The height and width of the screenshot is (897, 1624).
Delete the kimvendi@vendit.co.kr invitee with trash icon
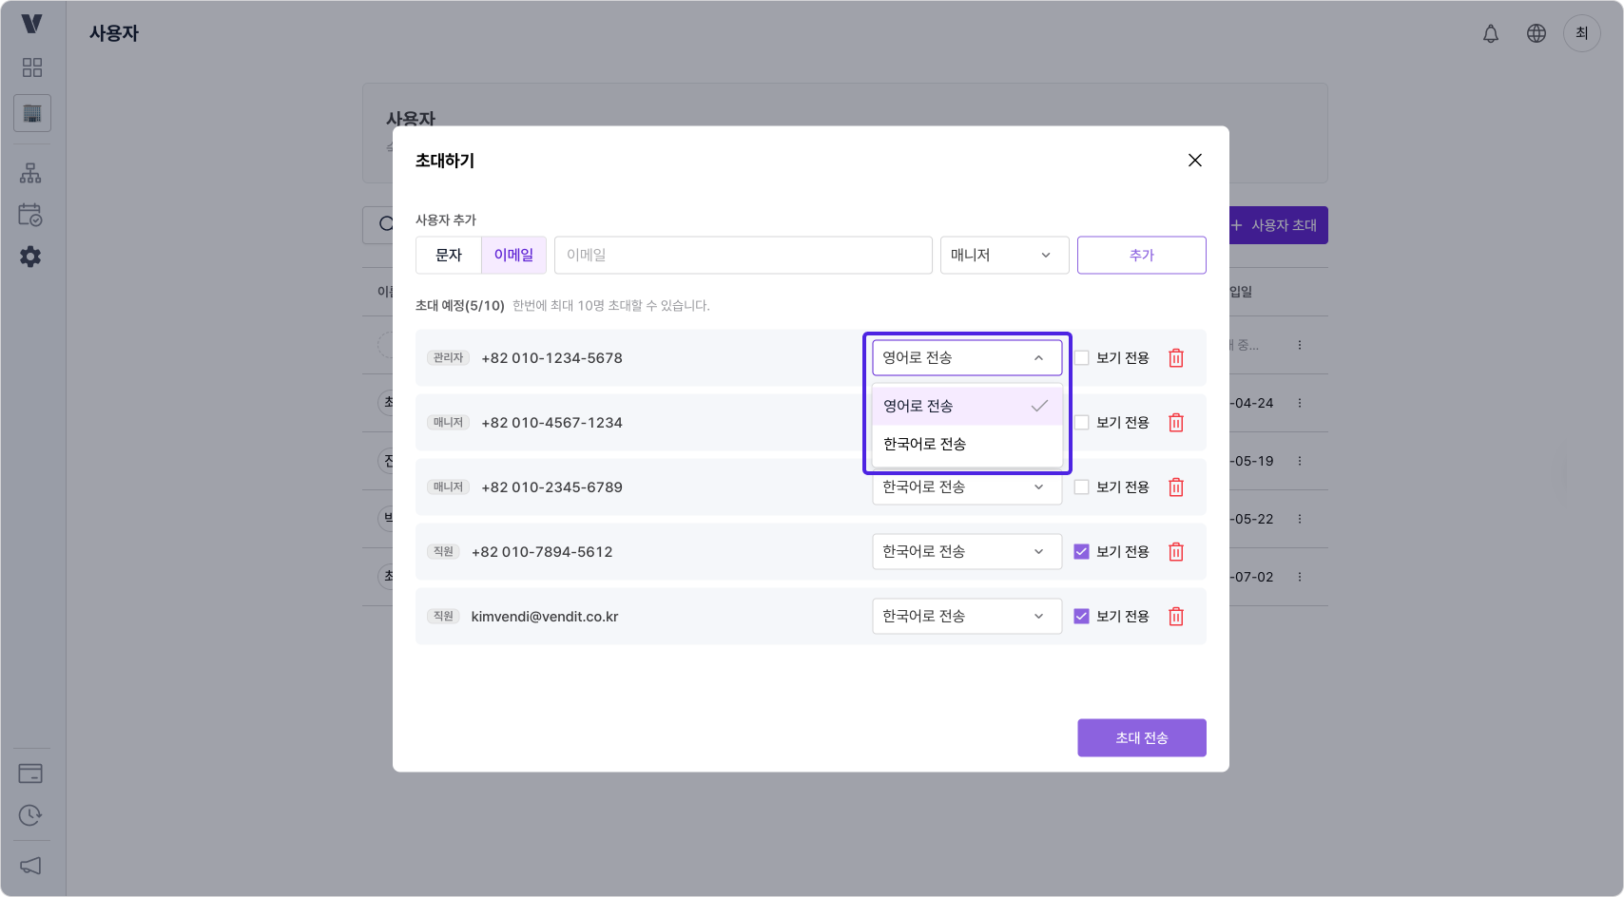point(1175,616)
